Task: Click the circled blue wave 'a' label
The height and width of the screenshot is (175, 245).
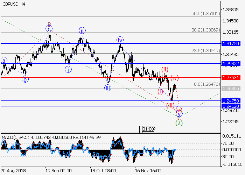Action: [4, 60]
